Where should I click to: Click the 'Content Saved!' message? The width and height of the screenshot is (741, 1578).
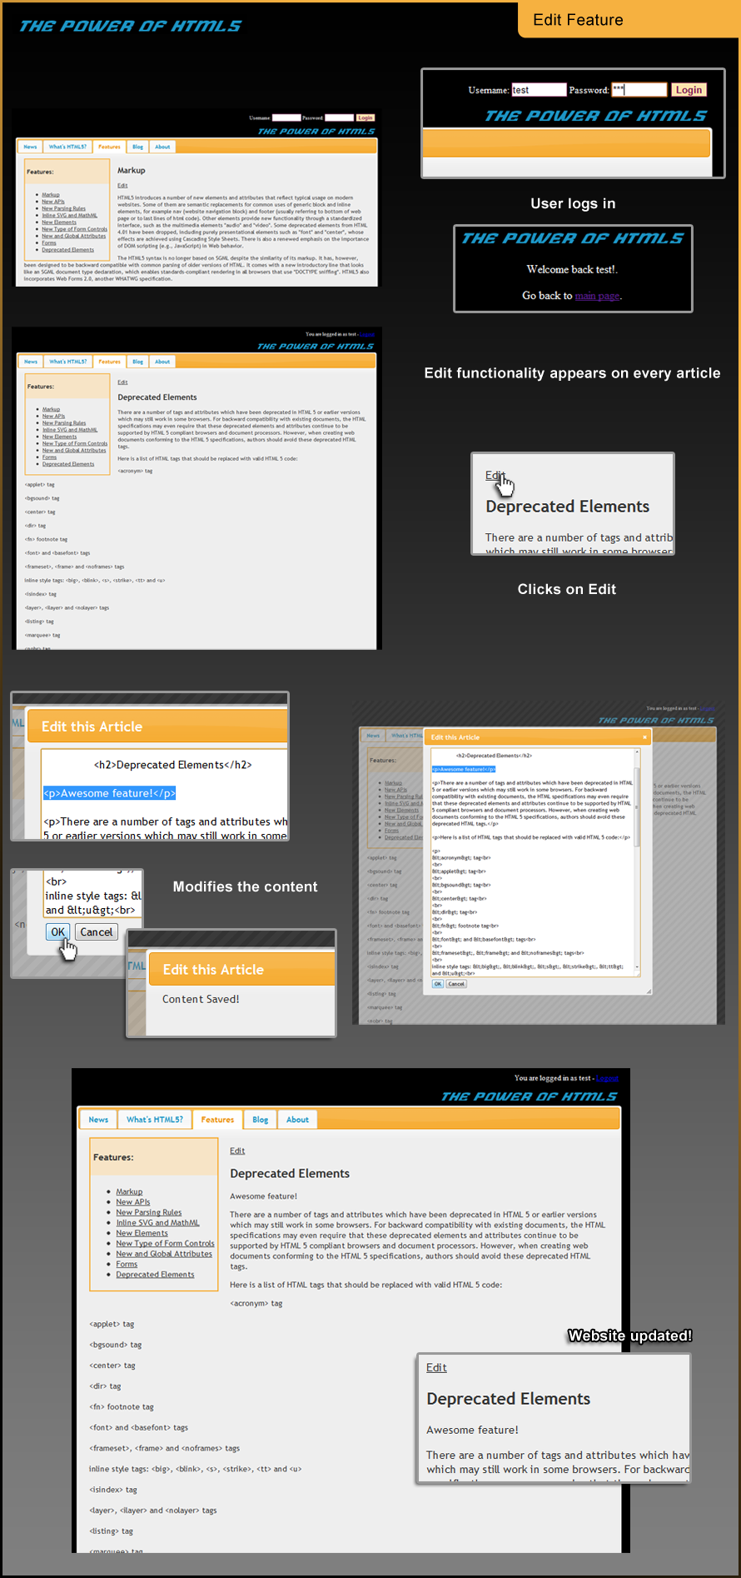click(201, 999)
